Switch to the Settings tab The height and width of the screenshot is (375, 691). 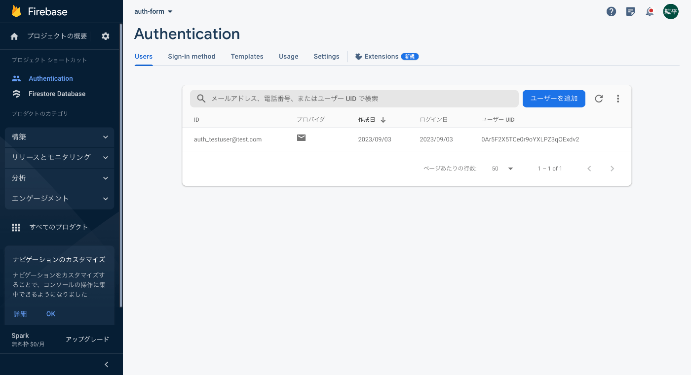pos(326,57)
